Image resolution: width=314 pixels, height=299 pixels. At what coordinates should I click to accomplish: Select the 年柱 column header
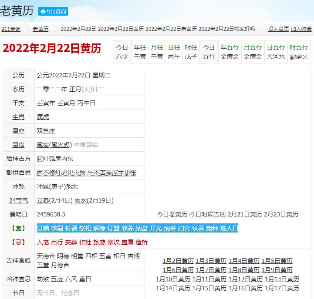140,47
